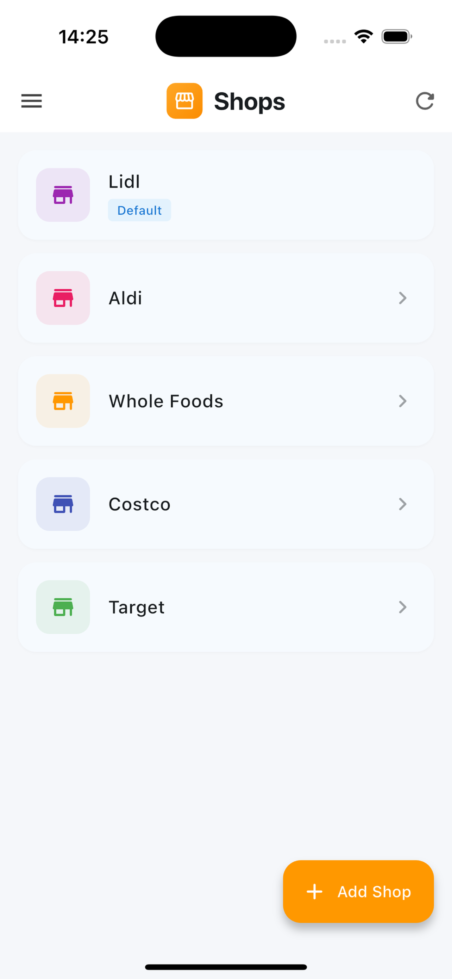Screen dimensions: 452x979
Task: Open the Lidl shop name
Action: tap(125, 181)
